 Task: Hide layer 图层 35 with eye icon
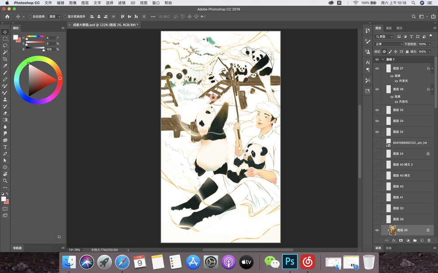(x=377, y=110)
